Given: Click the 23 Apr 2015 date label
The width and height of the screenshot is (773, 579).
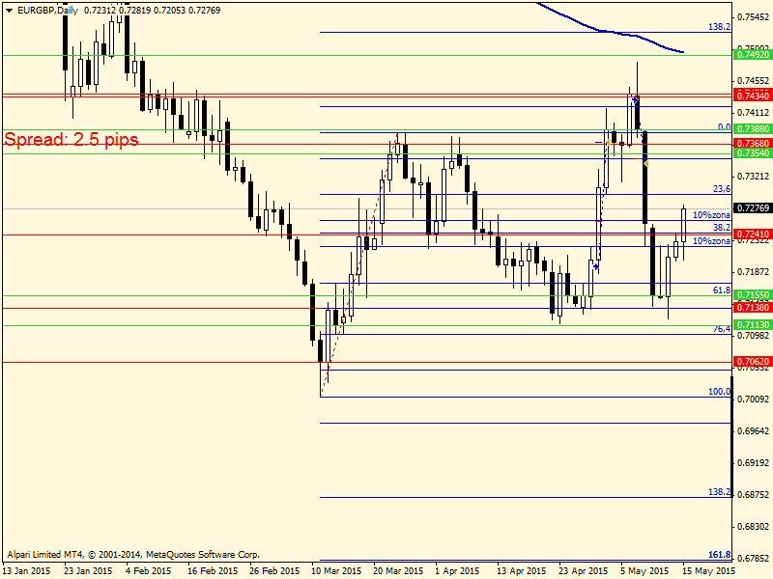Looking at the screenshot, I should [584, 571].
